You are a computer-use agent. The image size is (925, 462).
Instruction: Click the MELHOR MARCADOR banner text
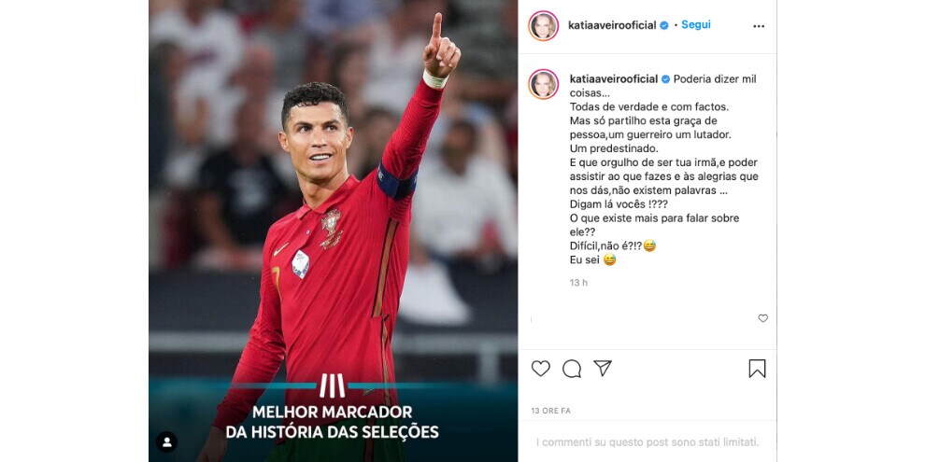332,422
